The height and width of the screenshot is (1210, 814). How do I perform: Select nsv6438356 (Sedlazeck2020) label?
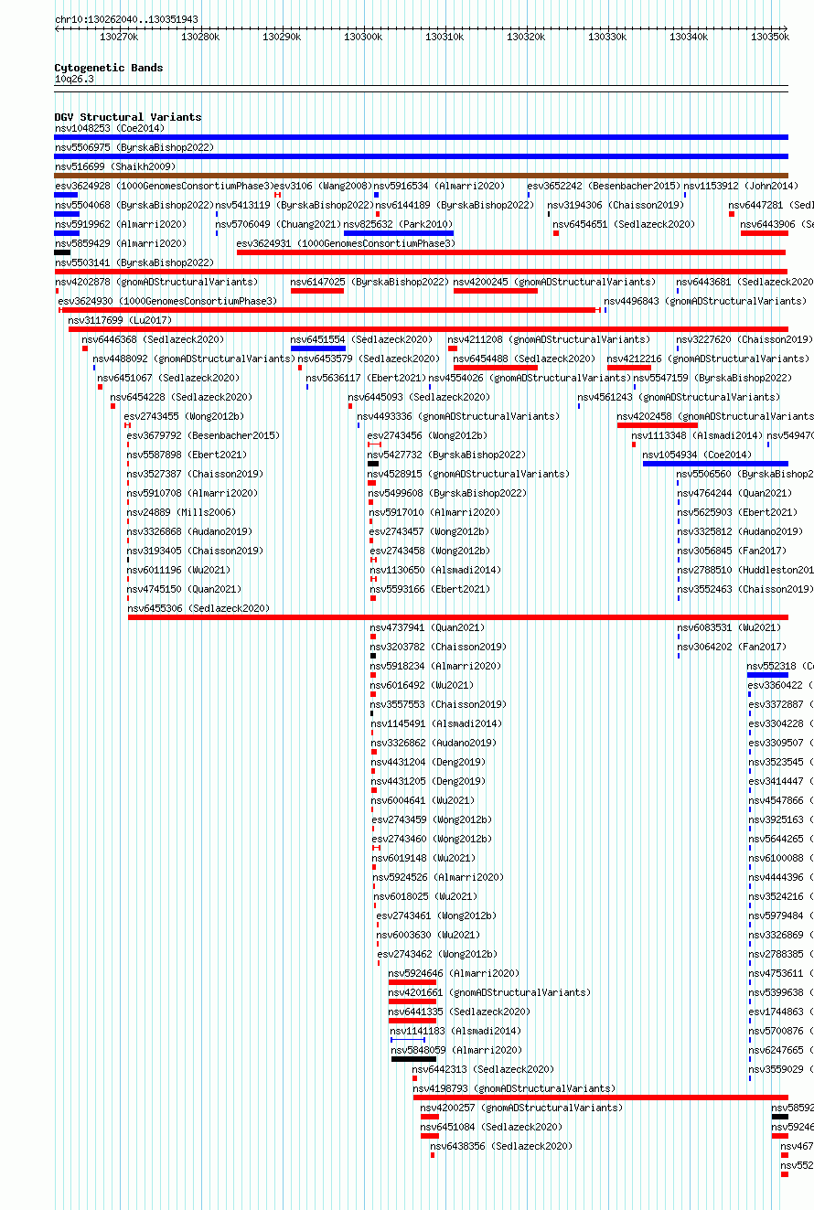click(501, 1146)
